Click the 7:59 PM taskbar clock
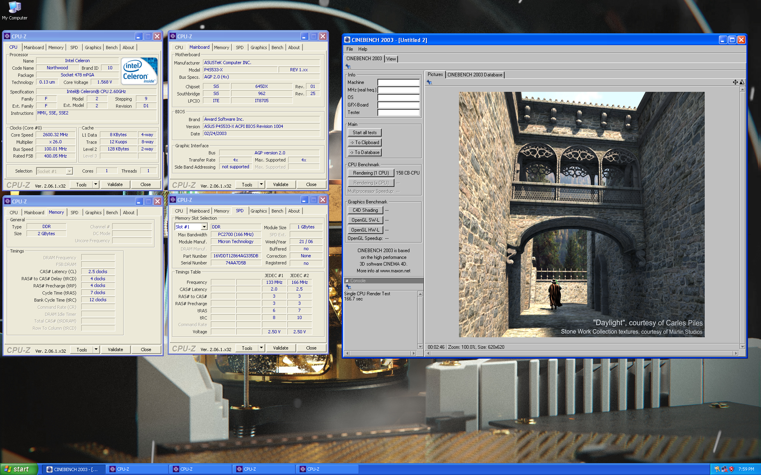Viewport: 761px width, 475px height. pyautogui.click(x=746, y=469)
